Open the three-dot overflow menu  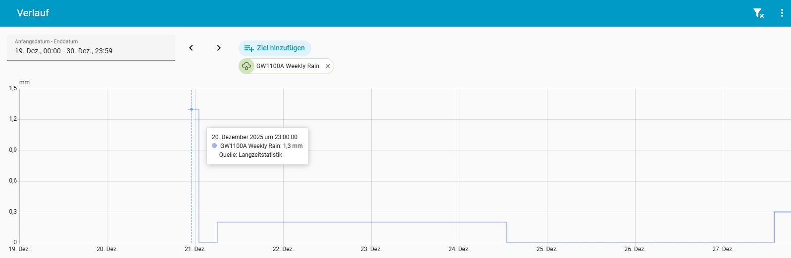click(x=782, y=13)
